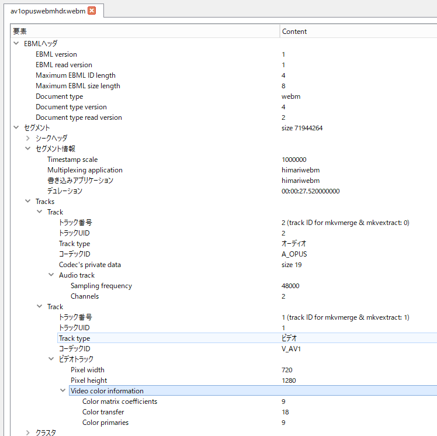Collapse the Audio track node
Viewport: 437px width, 436px height.
51,275
